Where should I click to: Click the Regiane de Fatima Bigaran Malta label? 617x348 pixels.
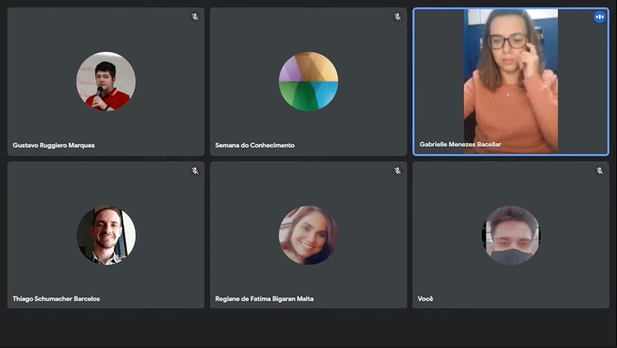pyautogui.click(x=264, y=299)
